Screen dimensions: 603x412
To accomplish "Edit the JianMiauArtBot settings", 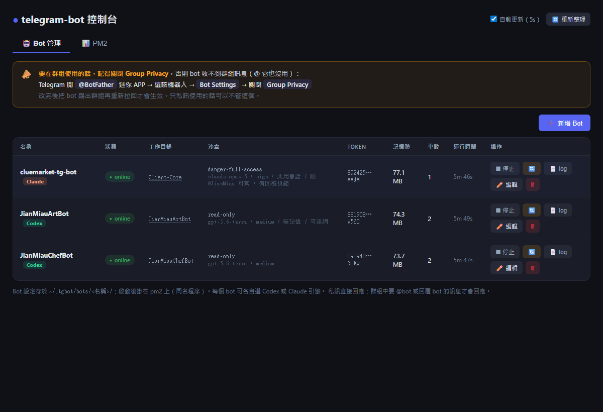I will [507, 226].
